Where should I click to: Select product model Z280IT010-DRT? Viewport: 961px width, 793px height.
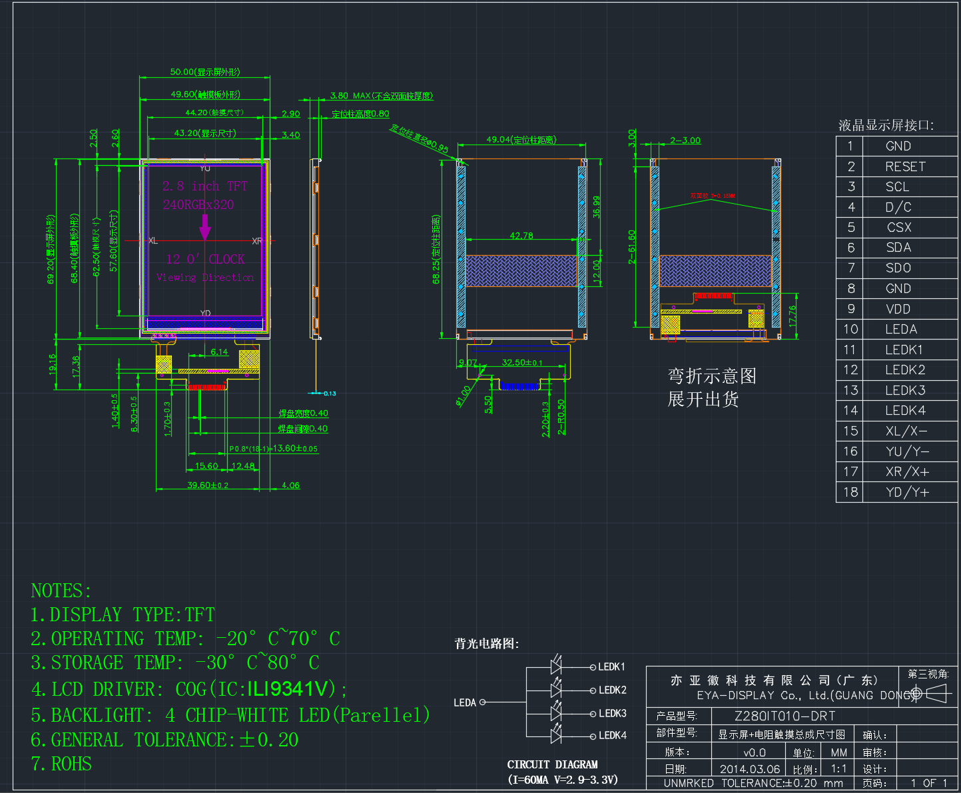[x=785, y=716]
